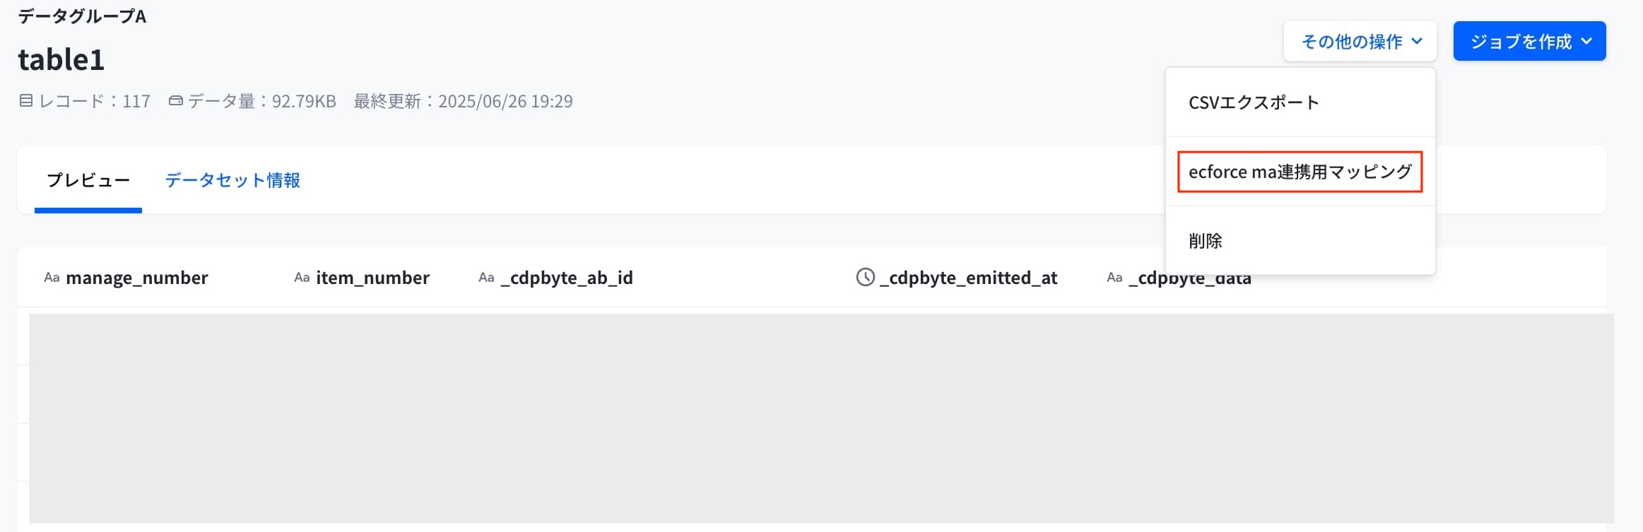The image size is (1643, 532).
Task: Click the Aa type icon for item_number
Action: (x=302, y=278)
